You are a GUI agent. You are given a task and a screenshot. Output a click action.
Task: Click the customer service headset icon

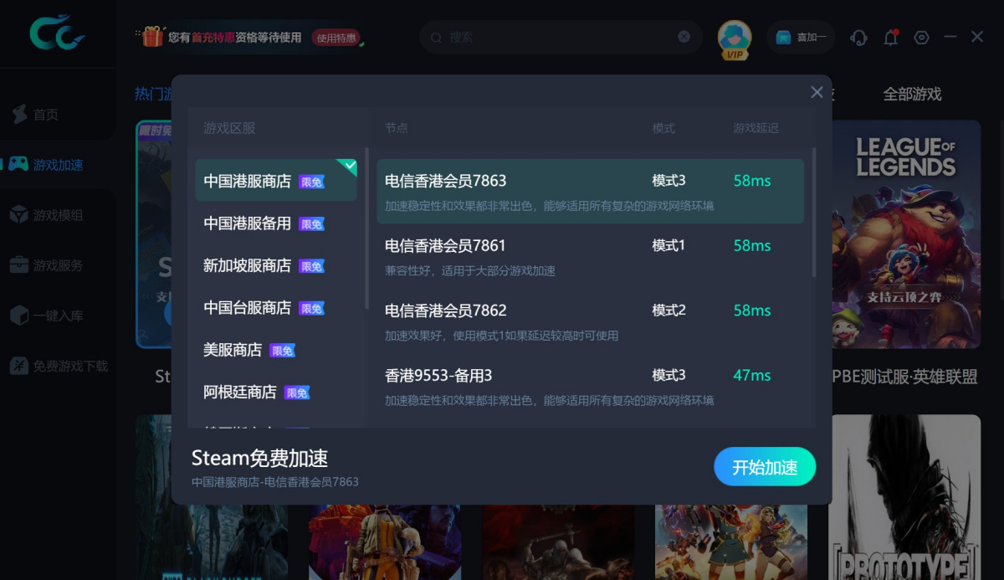pyautogui.click(x=858, y=38)
